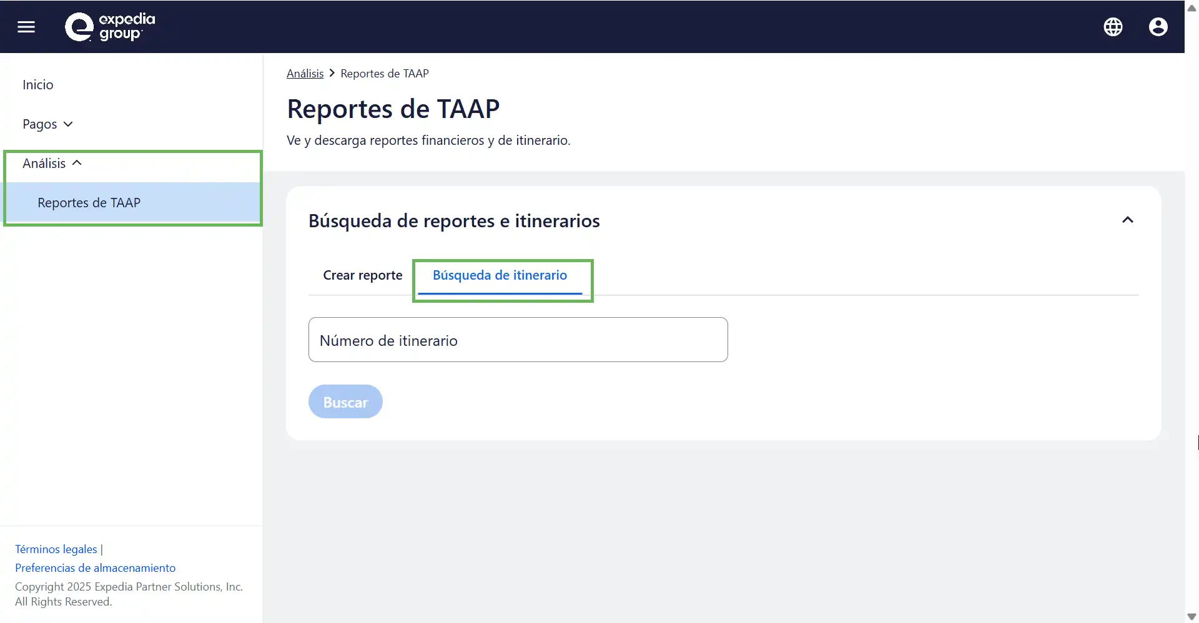
Task: Click Reportes de TAAP breadcrumb text
Action: coord(384,74)
